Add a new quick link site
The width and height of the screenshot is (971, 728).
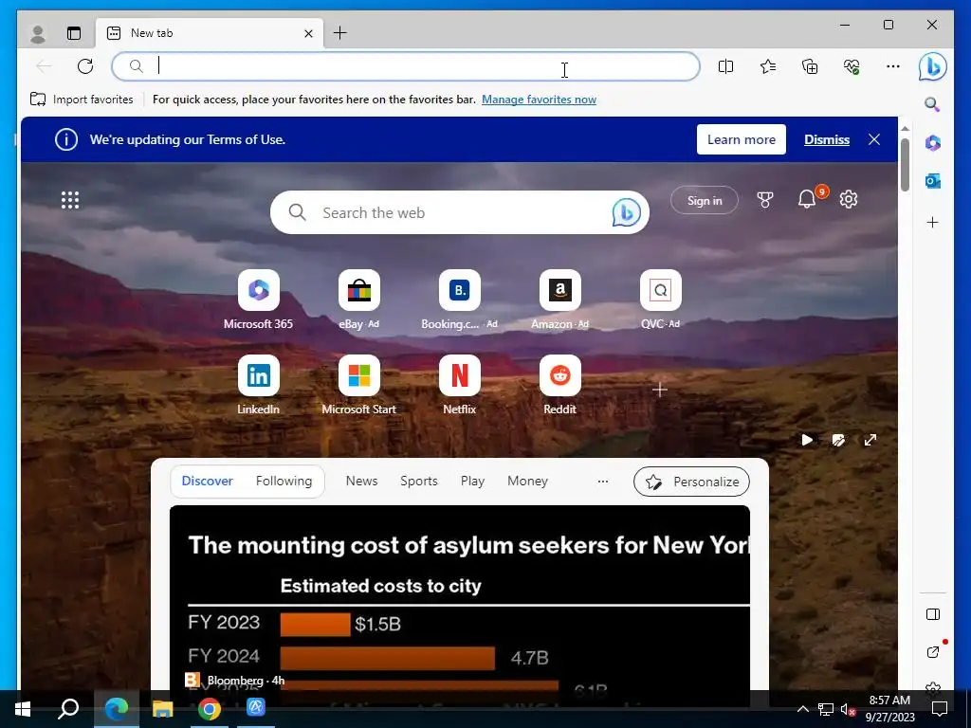(x=660, y=390)
